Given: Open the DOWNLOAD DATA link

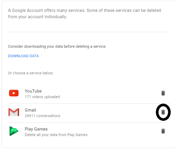Looking at the screenshot, I should click(24, 56).
